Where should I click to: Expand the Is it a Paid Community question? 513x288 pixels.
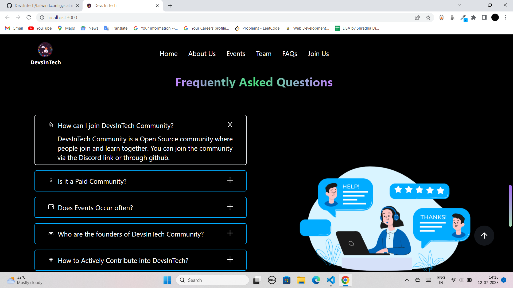tap(230, 181)
